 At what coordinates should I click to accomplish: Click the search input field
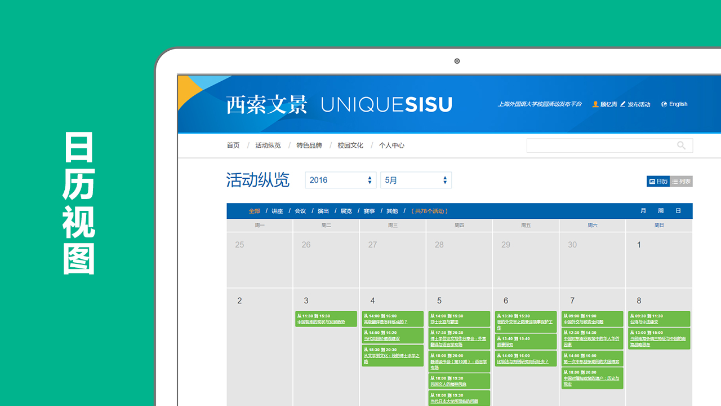(x=609, y=145)
